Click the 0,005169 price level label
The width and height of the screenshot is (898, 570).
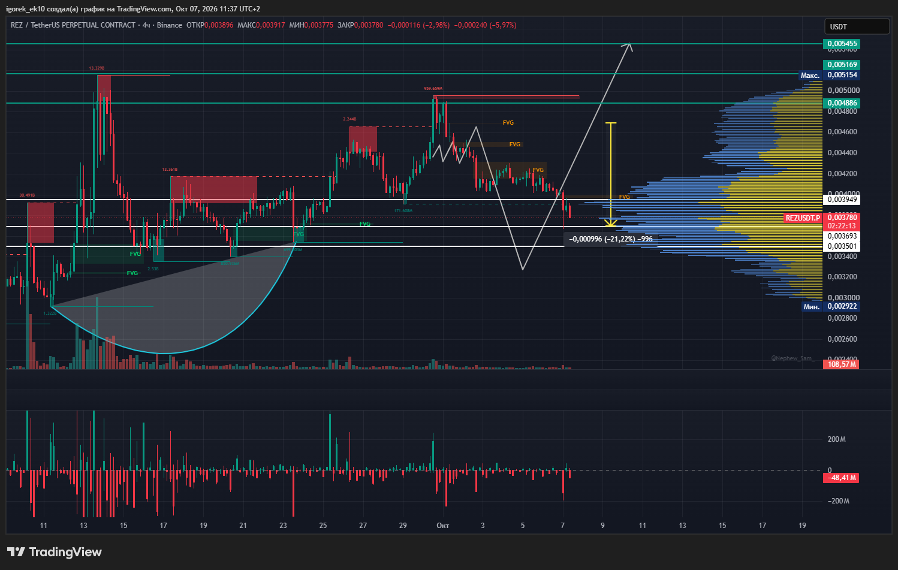pyautogui.click(x=842, y=65)
